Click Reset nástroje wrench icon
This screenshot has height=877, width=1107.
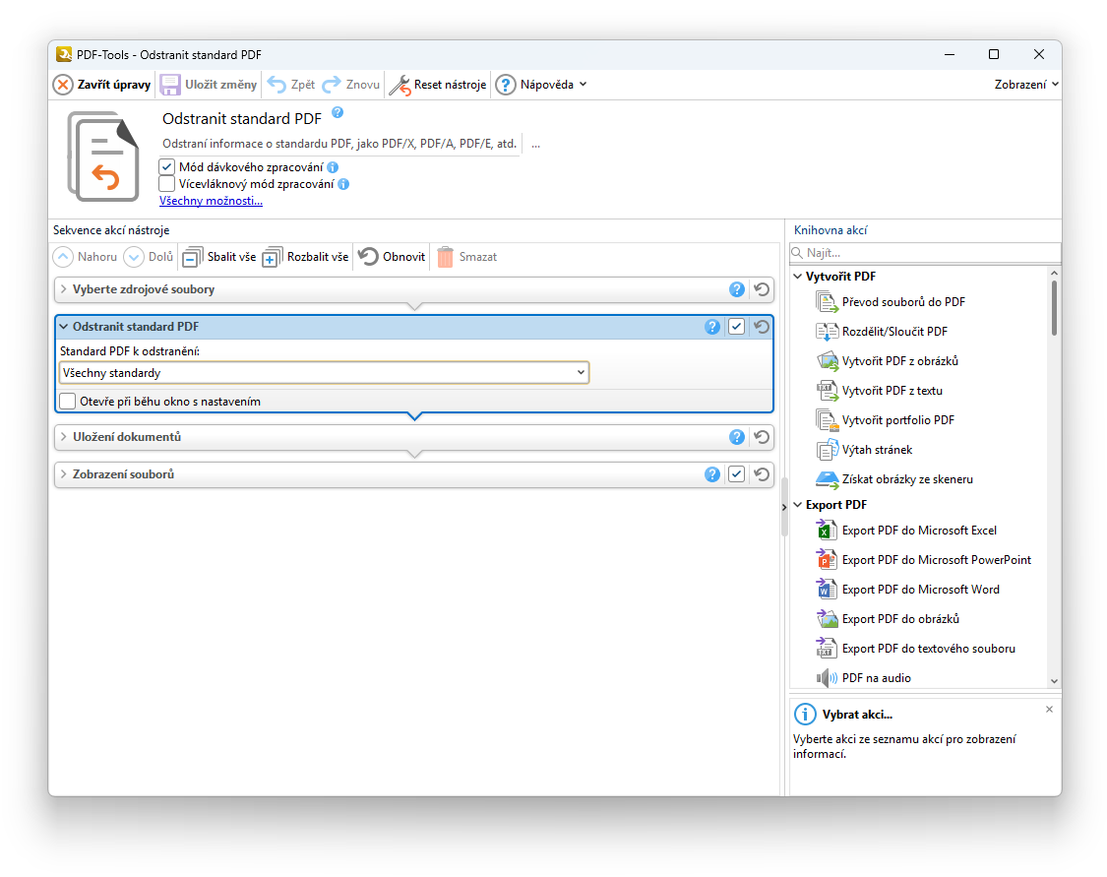coord(400,85)
